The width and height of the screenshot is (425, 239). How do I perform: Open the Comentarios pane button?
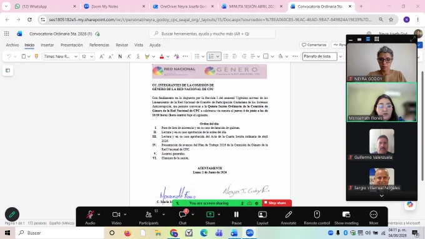click(x=314, y=45)
